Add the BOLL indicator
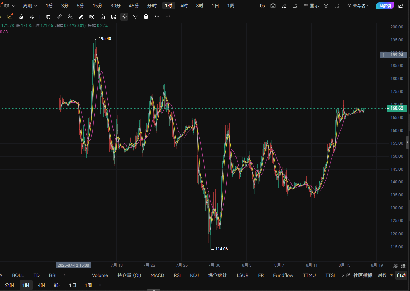The width and height of the screenshot is (410, 291). pos(18,275)
